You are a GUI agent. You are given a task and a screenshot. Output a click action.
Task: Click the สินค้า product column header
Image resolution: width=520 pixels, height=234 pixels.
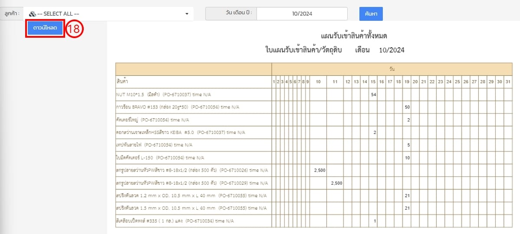(122, 81)
